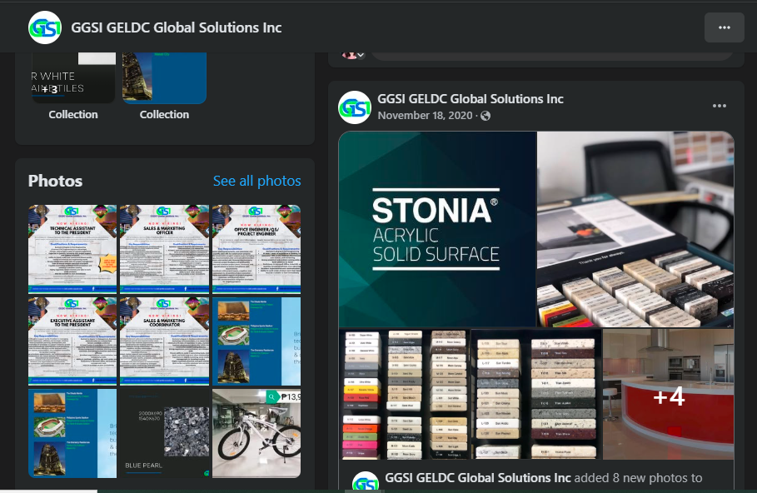757x493 pixels.
Task: Open Technical Assistant to the President photo
Action: click(x=72, y=249)
